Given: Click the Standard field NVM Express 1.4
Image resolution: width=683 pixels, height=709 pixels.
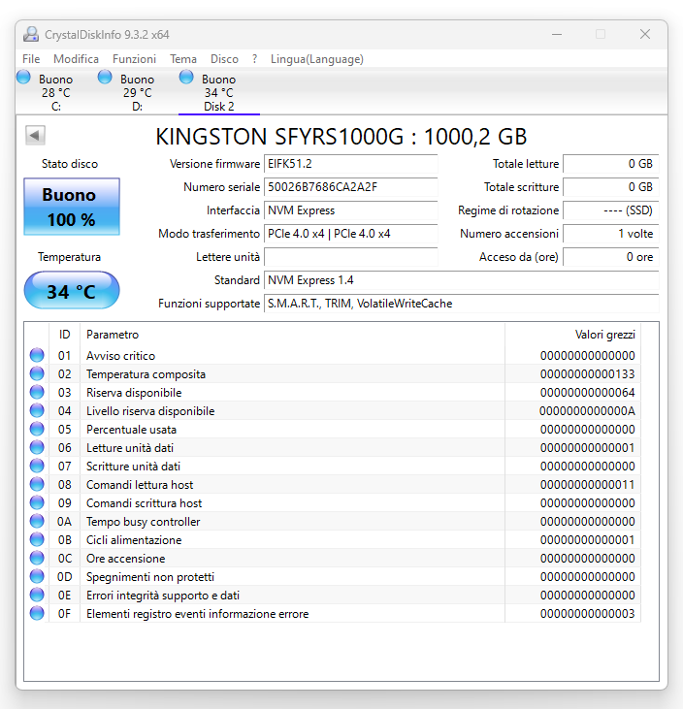Looking at the screenshot, I should pos(462,280).
